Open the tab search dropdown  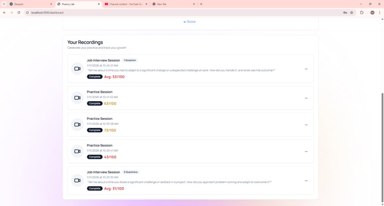coord(4,4)
